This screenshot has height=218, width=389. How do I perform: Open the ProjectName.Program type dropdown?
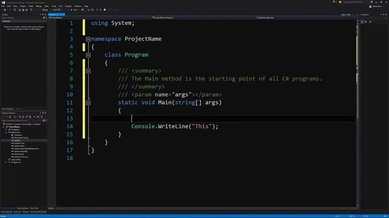[x=204, y=18]
